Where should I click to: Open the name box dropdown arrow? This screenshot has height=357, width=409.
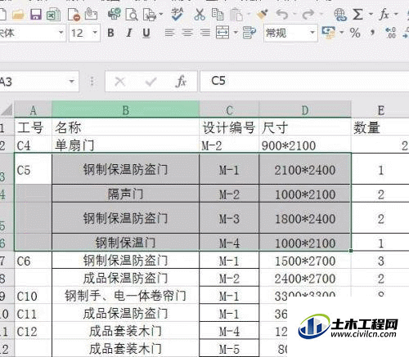[72, 82]
